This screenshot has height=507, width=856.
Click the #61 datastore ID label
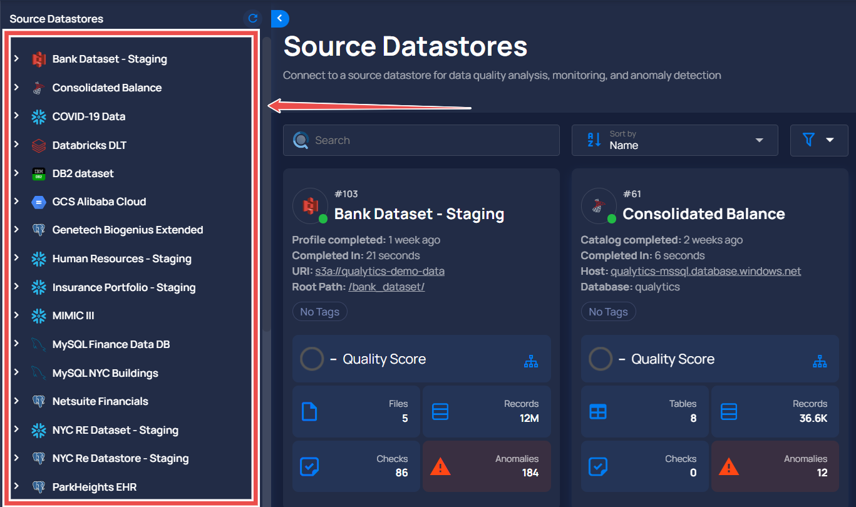[x=632, y=194]
